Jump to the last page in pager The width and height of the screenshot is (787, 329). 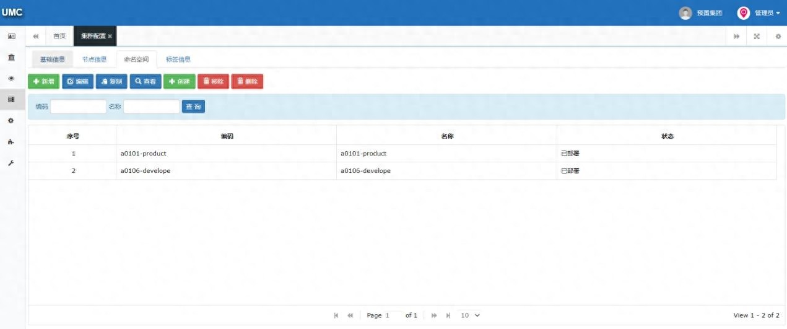coord(448,315)
